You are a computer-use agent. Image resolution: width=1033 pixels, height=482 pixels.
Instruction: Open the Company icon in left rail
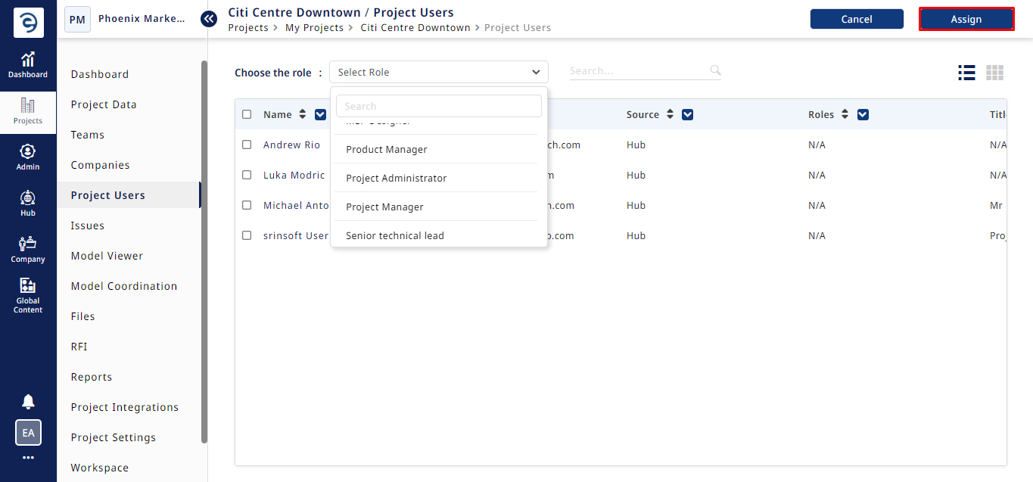click(x=28, y=250)
